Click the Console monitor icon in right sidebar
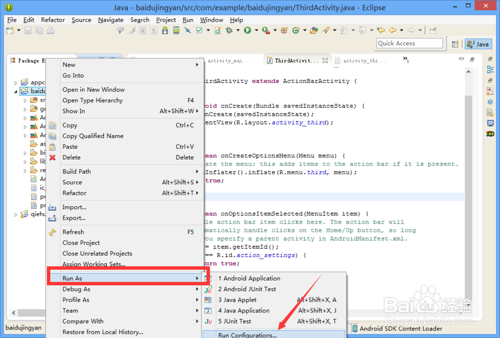This screenshot has height=338, width=500. pos(490,123)
